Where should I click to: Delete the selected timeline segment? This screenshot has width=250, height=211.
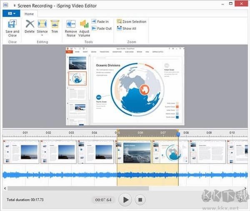(x=30, y=27)
